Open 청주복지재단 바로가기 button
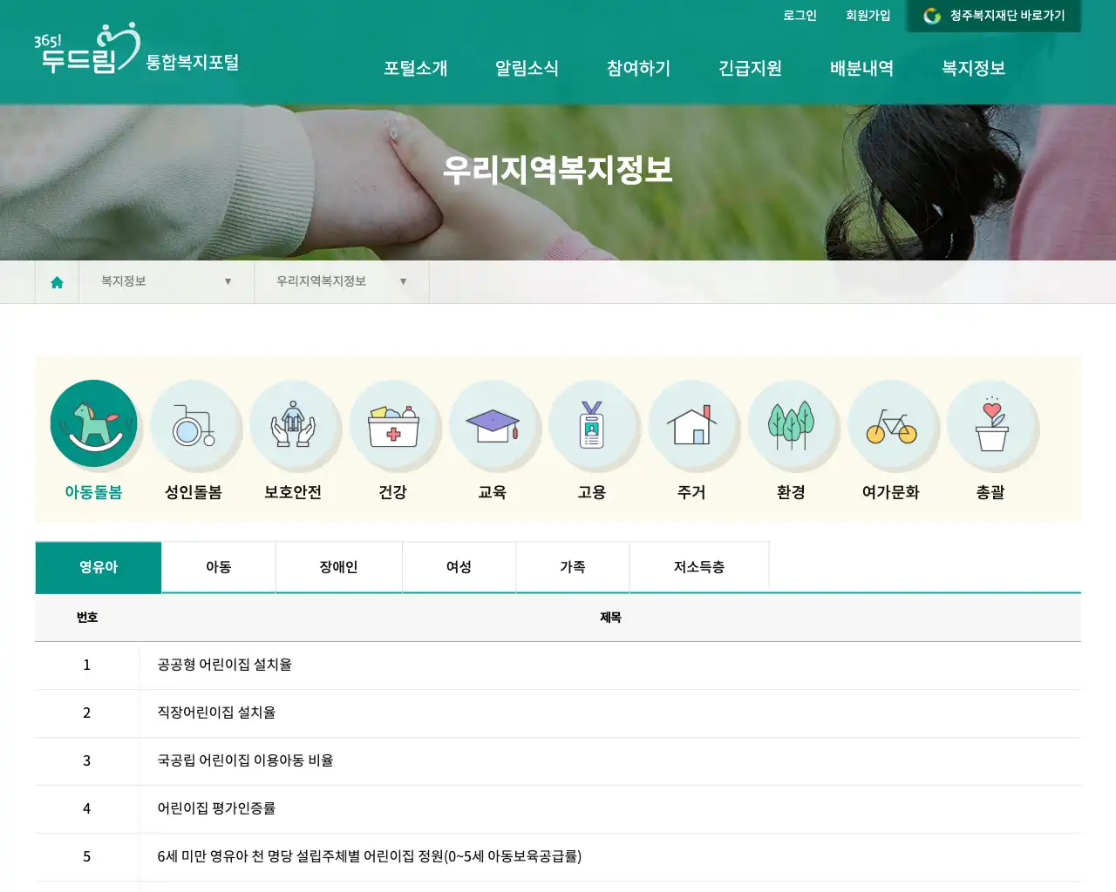This screenshot has width=1116, height=892. pyautogui.click(x=994, y=15)
